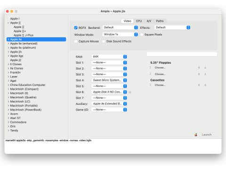This screenshot has height=170, width=226.
Task: Select Apple I in the machine list
Action: coord(15,19)
